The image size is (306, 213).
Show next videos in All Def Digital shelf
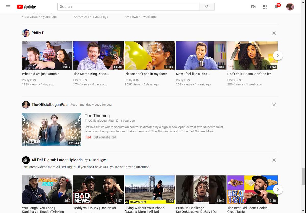pyautogui.click(x=278, y=189)
